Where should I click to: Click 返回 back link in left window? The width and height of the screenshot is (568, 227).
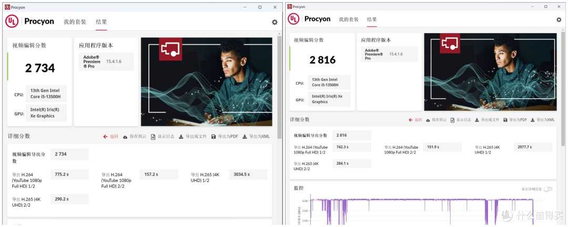click(x=111, y=137)
